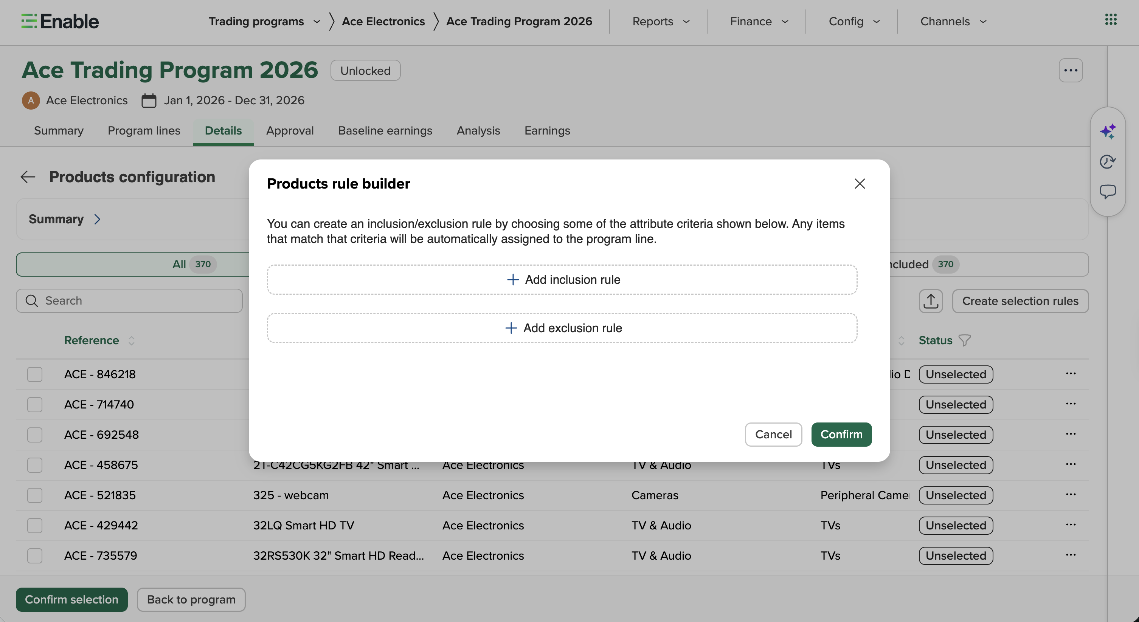Expand the Trading programs dropdown
This screenshot has width=1139, height=622.
pyautogui.click(x=264, y=21)
